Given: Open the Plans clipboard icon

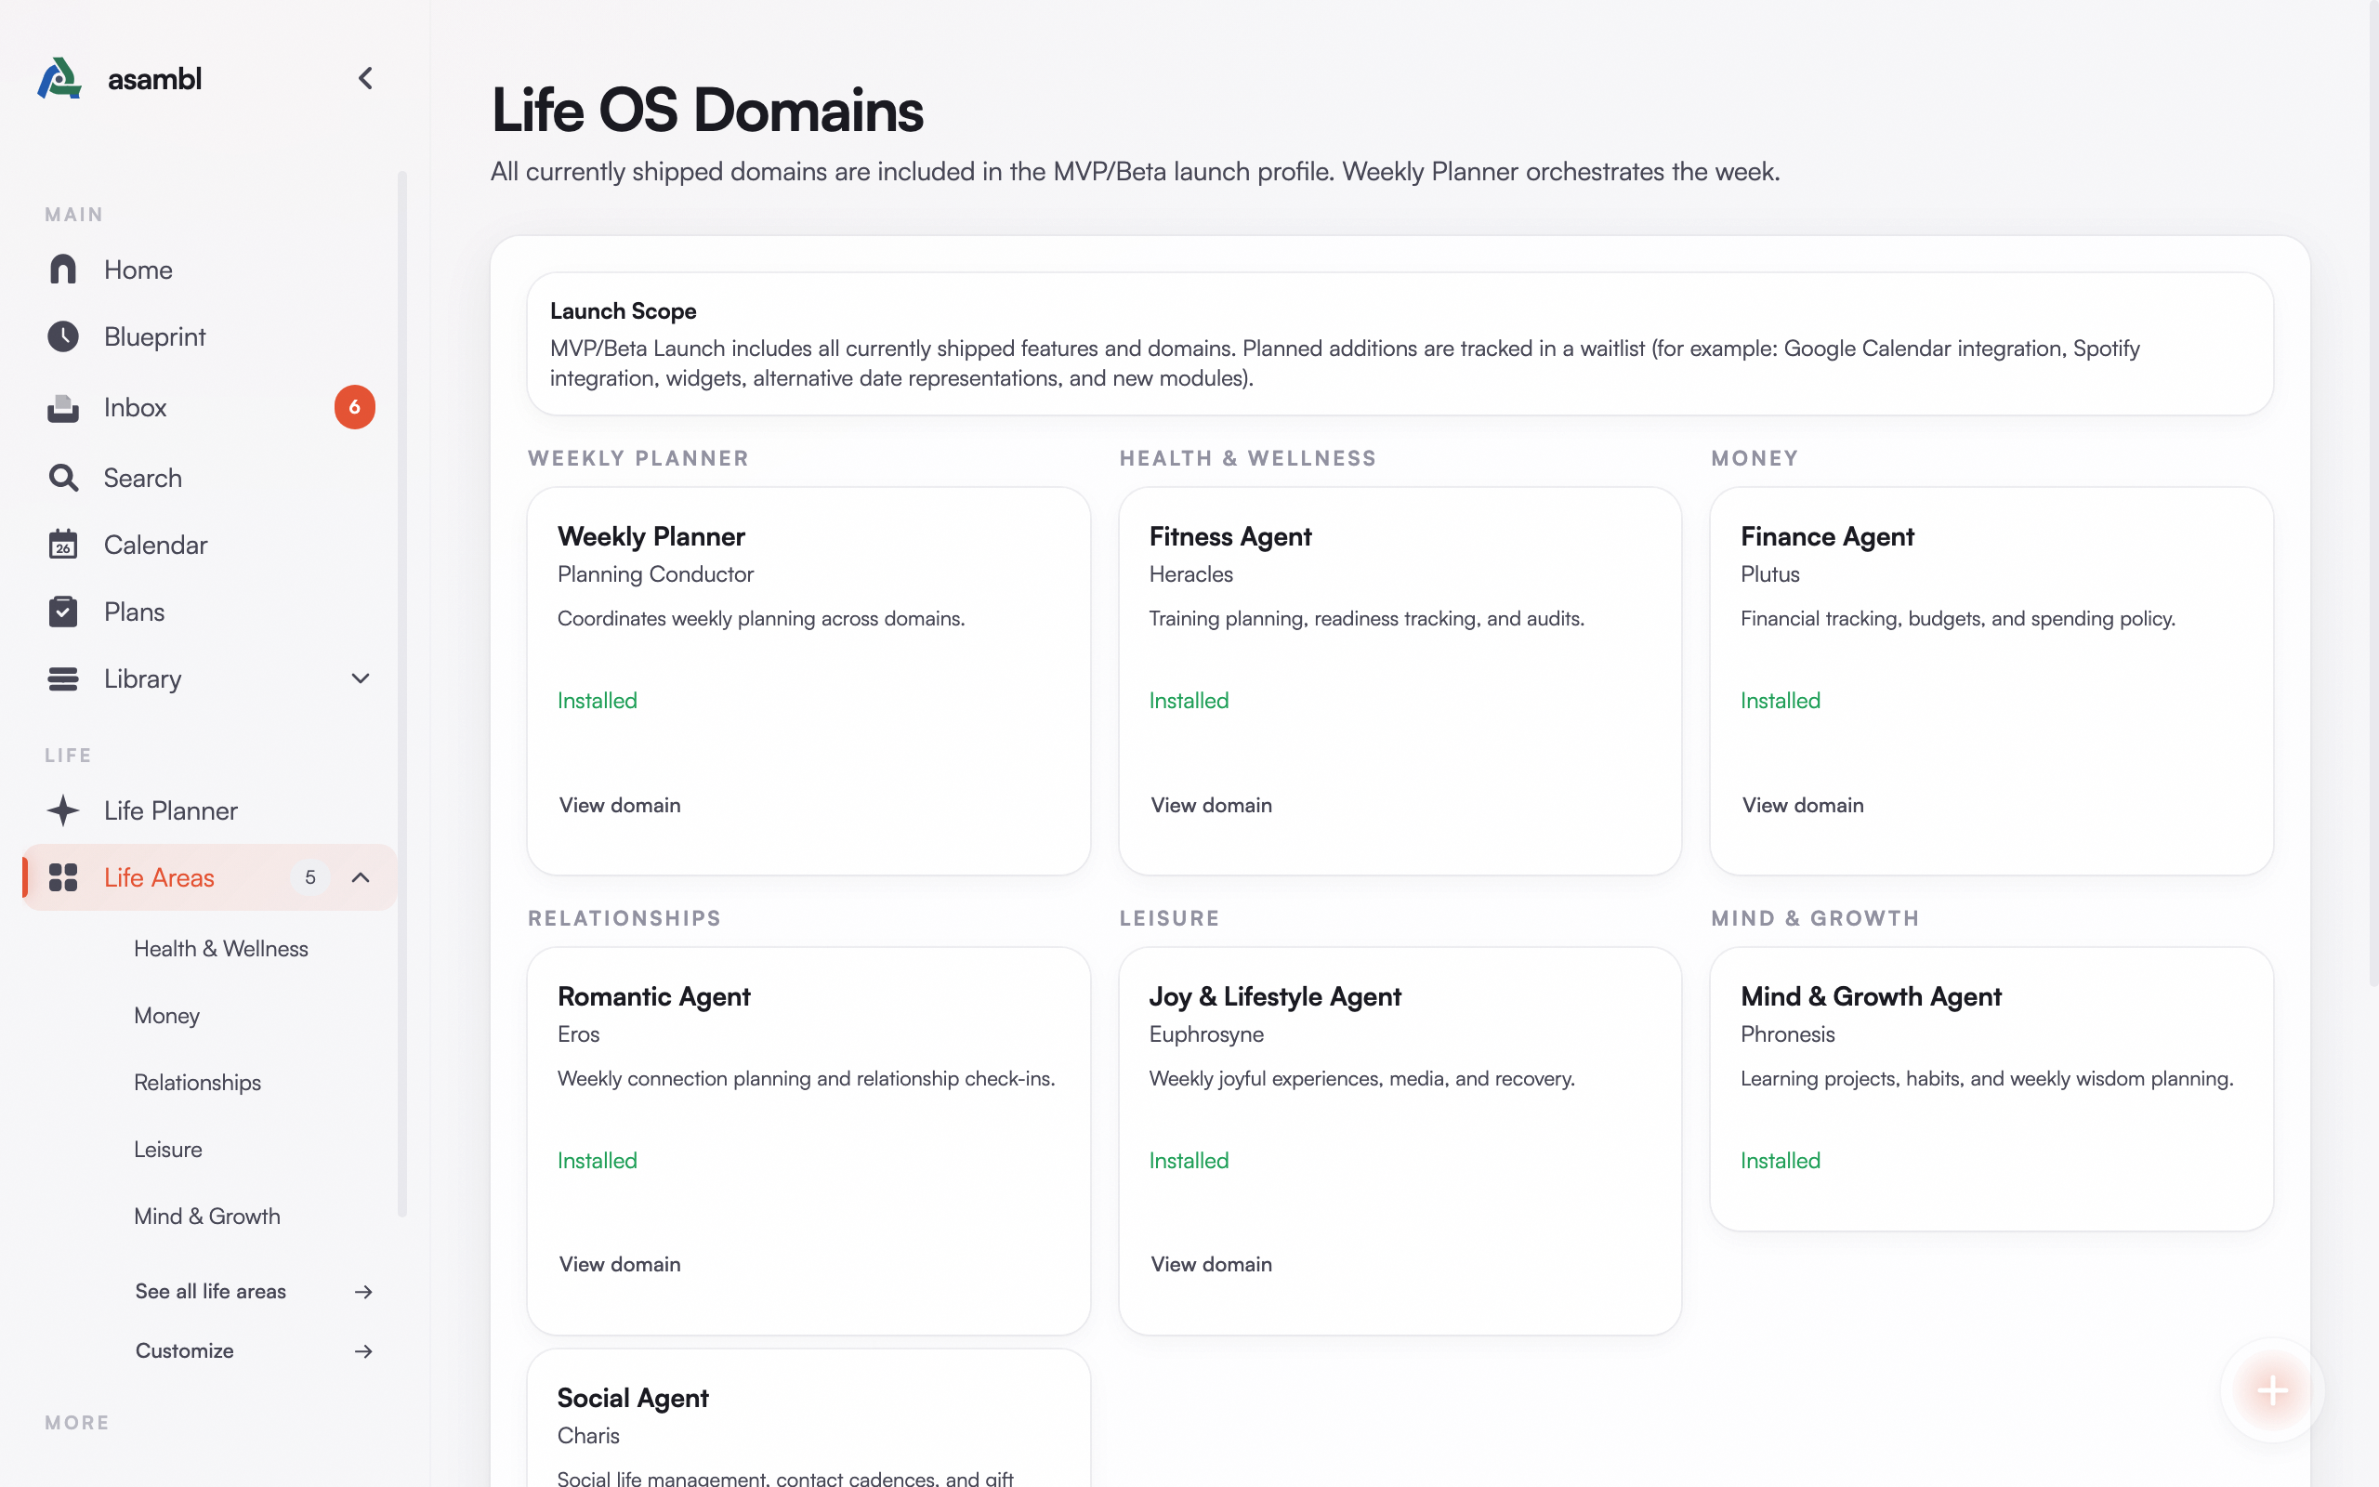Looking at the screenshot, I should click(63, 612).
